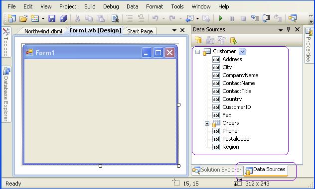
Task: Open the active documents list dropdown arrow
Action: point(174,30)
